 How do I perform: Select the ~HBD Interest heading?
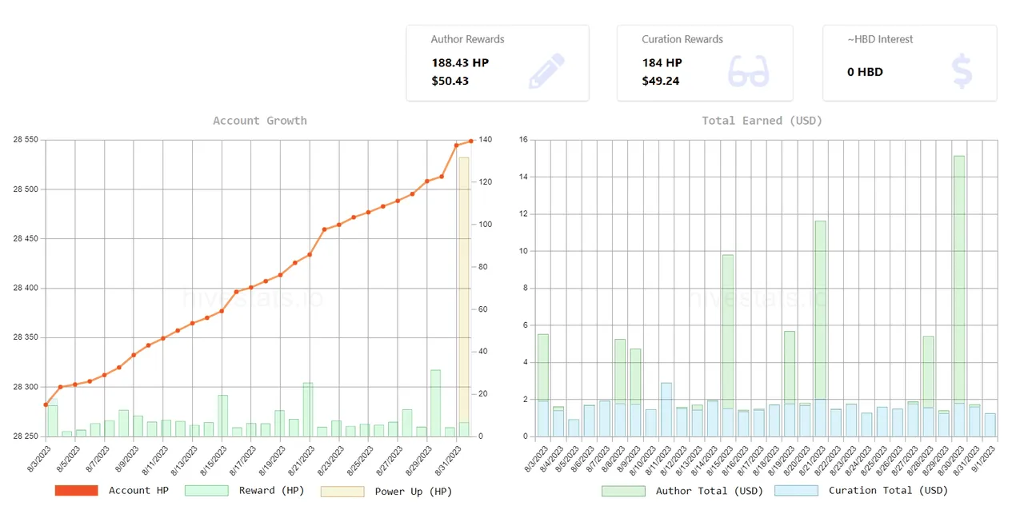point(880,39)
